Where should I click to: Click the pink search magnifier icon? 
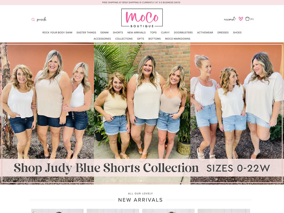tap(33, 20)
